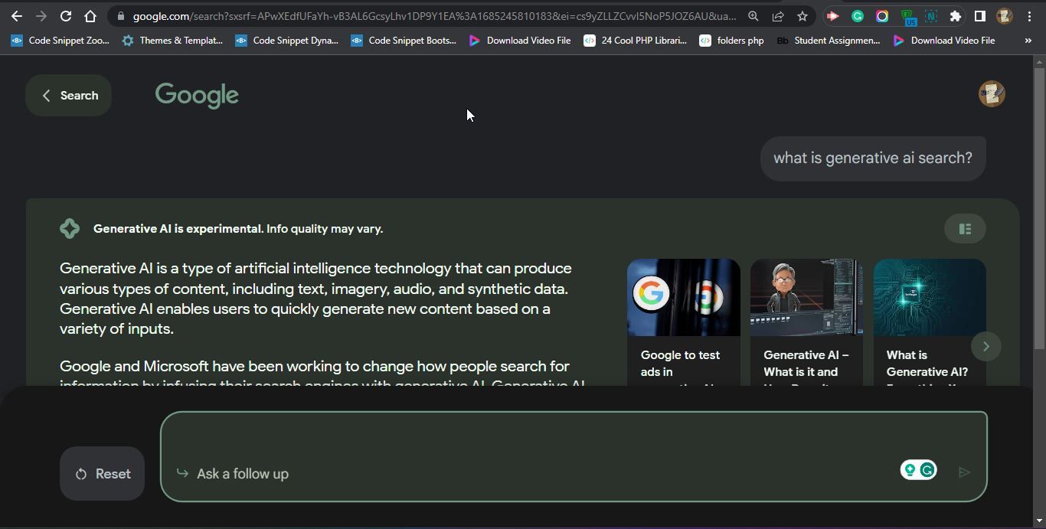Bookmark this tab with star icon
Image resolution: width=1046 pixels, height=529 pixels.
(x=802, y=16)
